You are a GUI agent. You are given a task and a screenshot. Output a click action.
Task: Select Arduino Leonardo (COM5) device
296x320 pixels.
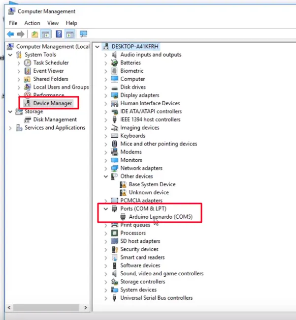(x=161, y=217)
